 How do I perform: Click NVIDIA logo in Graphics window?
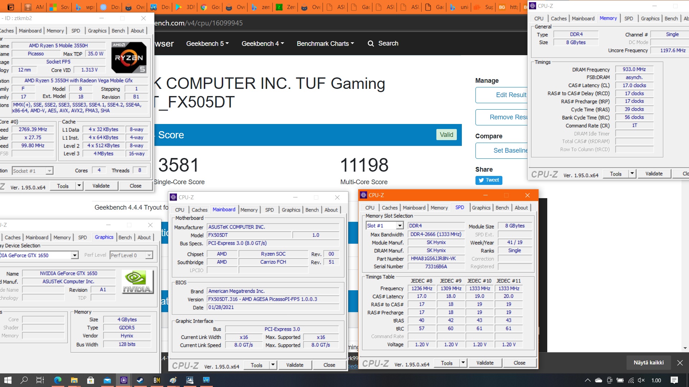point(137,282)
